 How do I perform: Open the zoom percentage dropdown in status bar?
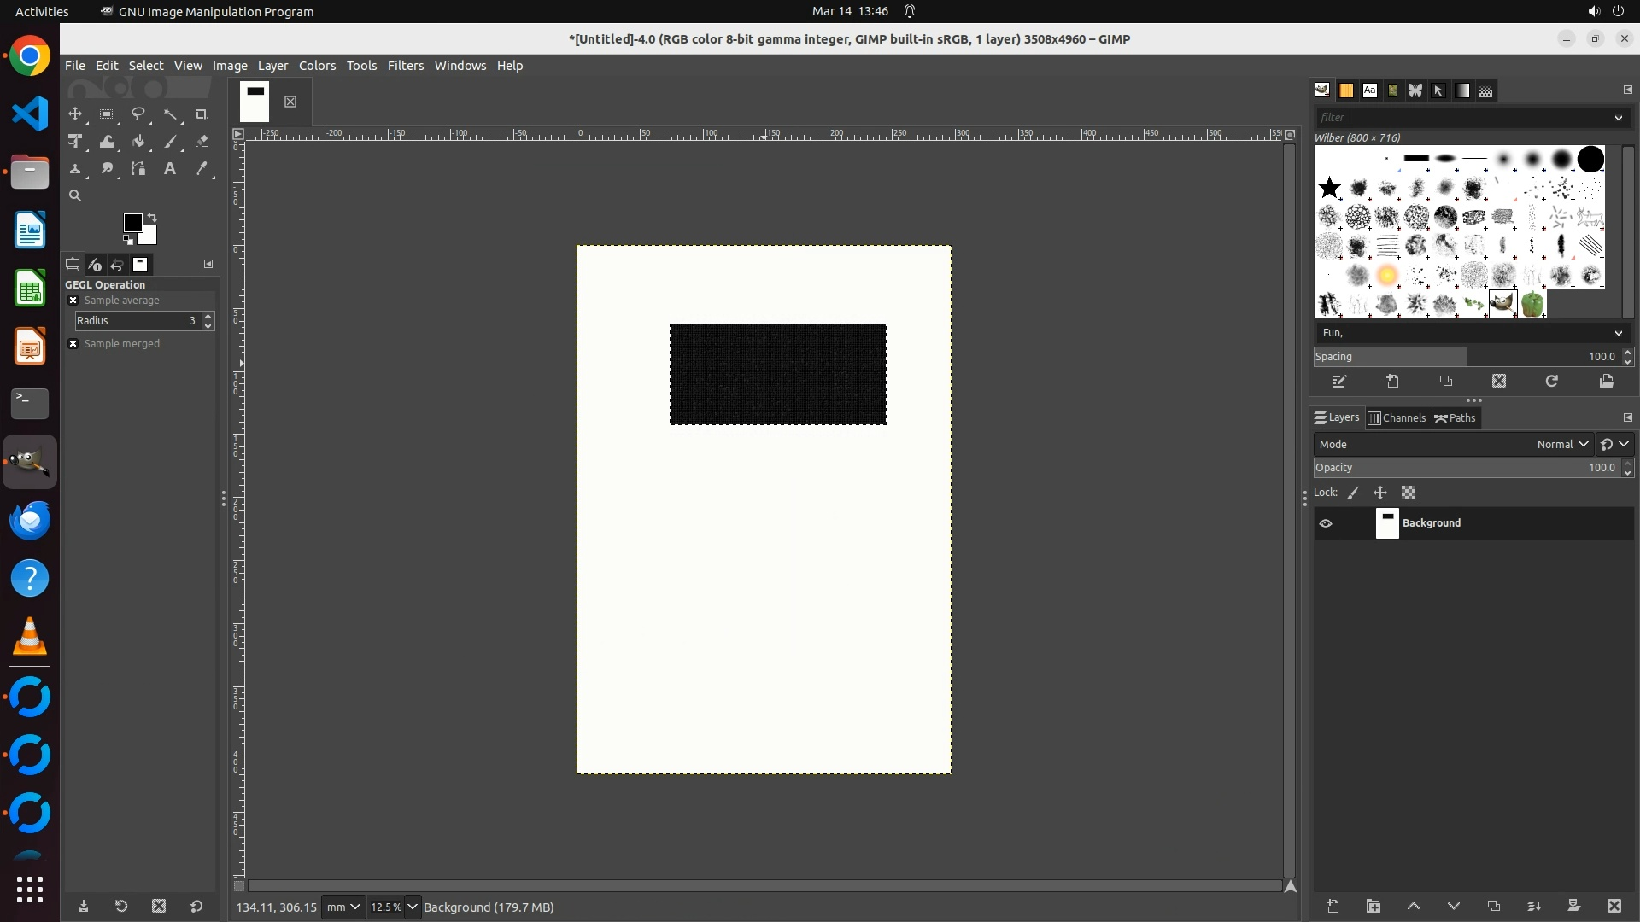413,907
